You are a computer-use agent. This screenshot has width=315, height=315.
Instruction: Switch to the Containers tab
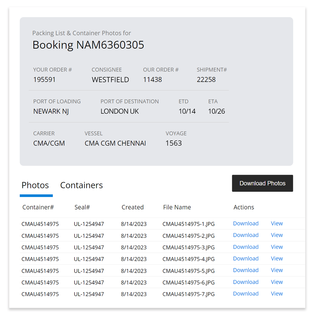click(81, 185)
